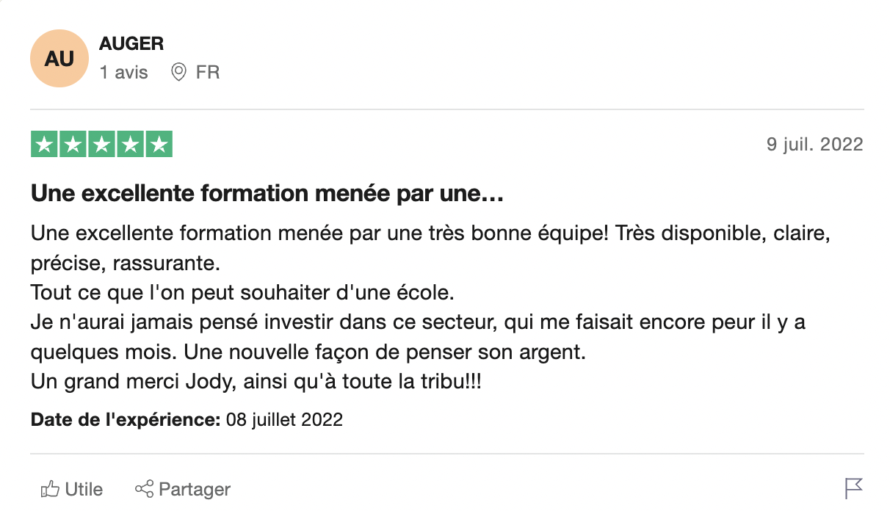The height and width of the screenshot is (511, 890).
Task: Click the experience date 08 juillet 2022
Action: tap(284, 420)
